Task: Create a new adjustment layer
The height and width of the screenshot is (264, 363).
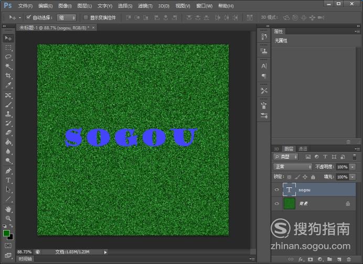Action: point(320,259)
